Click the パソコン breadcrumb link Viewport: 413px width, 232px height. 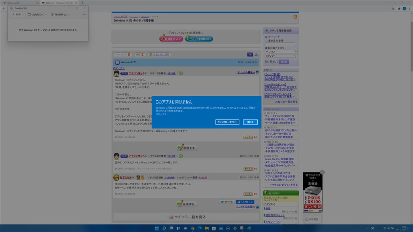point(134,17)
